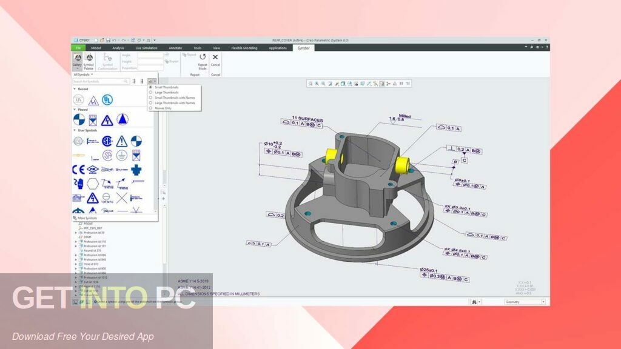This screenshot has width=621, height=349.
Task: Click the search icon in ribbon top-right
Action: [531, 47]
